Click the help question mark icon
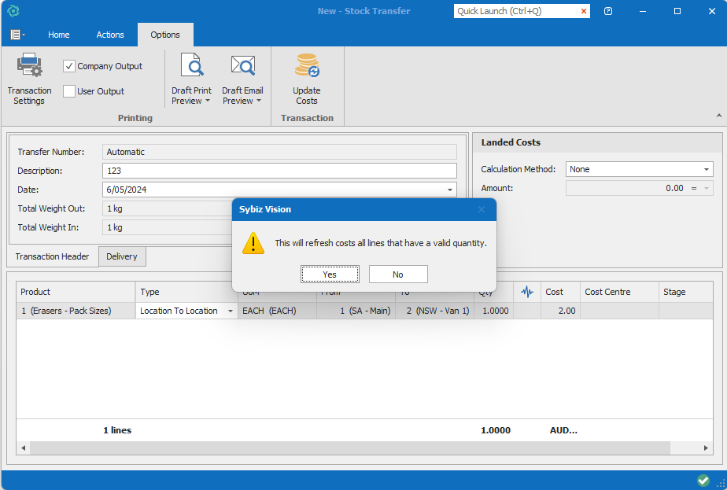Screen dimensions: 727x490 pos(608,11)
